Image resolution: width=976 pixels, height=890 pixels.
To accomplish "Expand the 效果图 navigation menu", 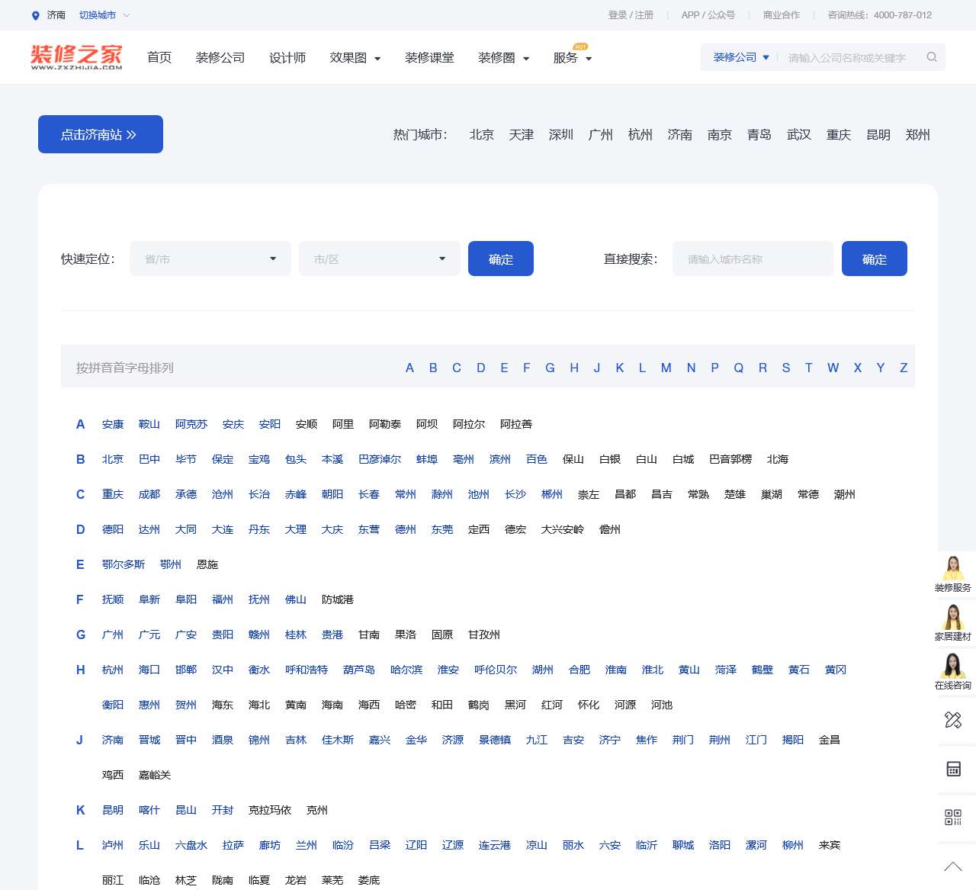I will pyautogui.click(x=355, y=58).
